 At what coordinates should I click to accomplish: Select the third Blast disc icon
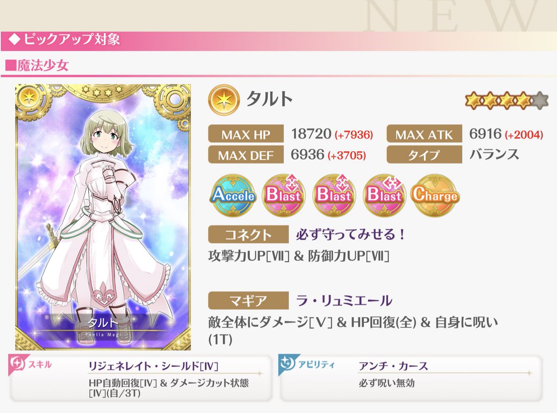(384, 195)
